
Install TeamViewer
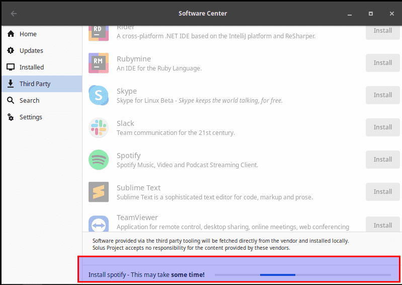click(383, 224)
